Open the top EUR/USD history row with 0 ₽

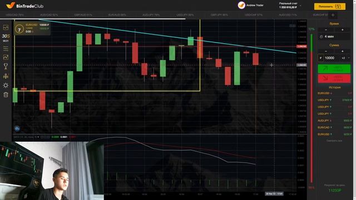point(334,93)
